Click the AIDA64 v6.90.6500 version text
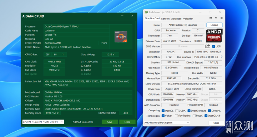Viewport: 257px width, 137px height. click(83, 122)
